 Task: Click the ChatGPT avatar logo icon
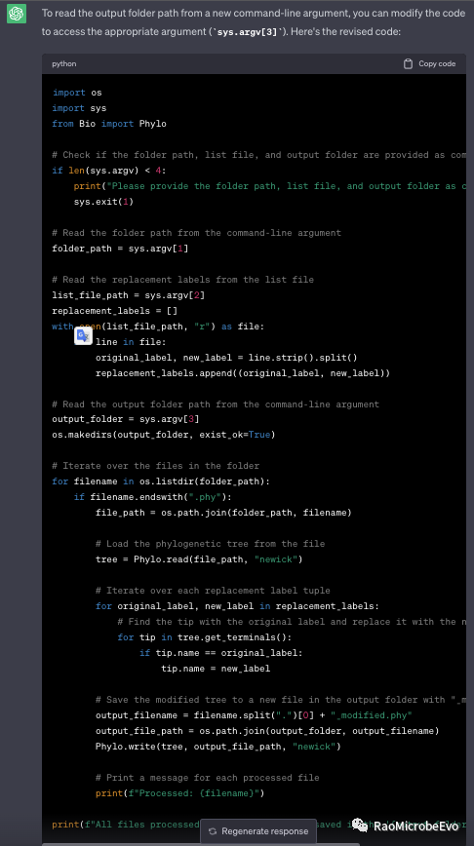point(17,14)
